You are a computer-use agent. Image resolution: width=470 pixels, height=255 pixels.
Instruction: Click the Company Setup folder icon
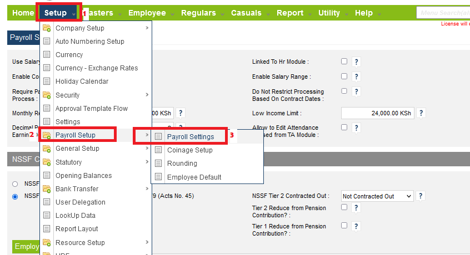pos(47,28)
